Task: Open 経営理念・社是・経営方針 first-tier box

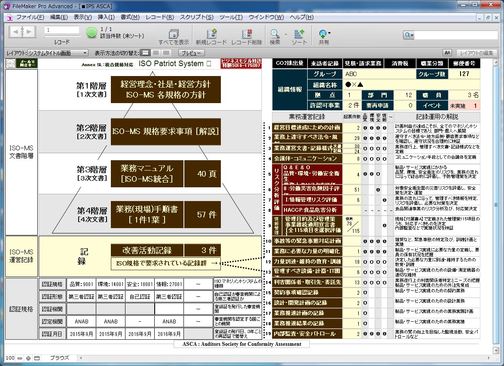Action: coord(165,90)
